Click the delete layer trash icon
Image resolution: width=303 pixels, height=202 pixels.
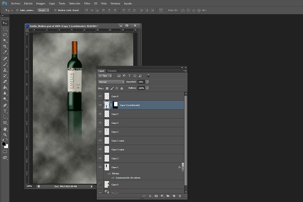click(x=180, y=196)
